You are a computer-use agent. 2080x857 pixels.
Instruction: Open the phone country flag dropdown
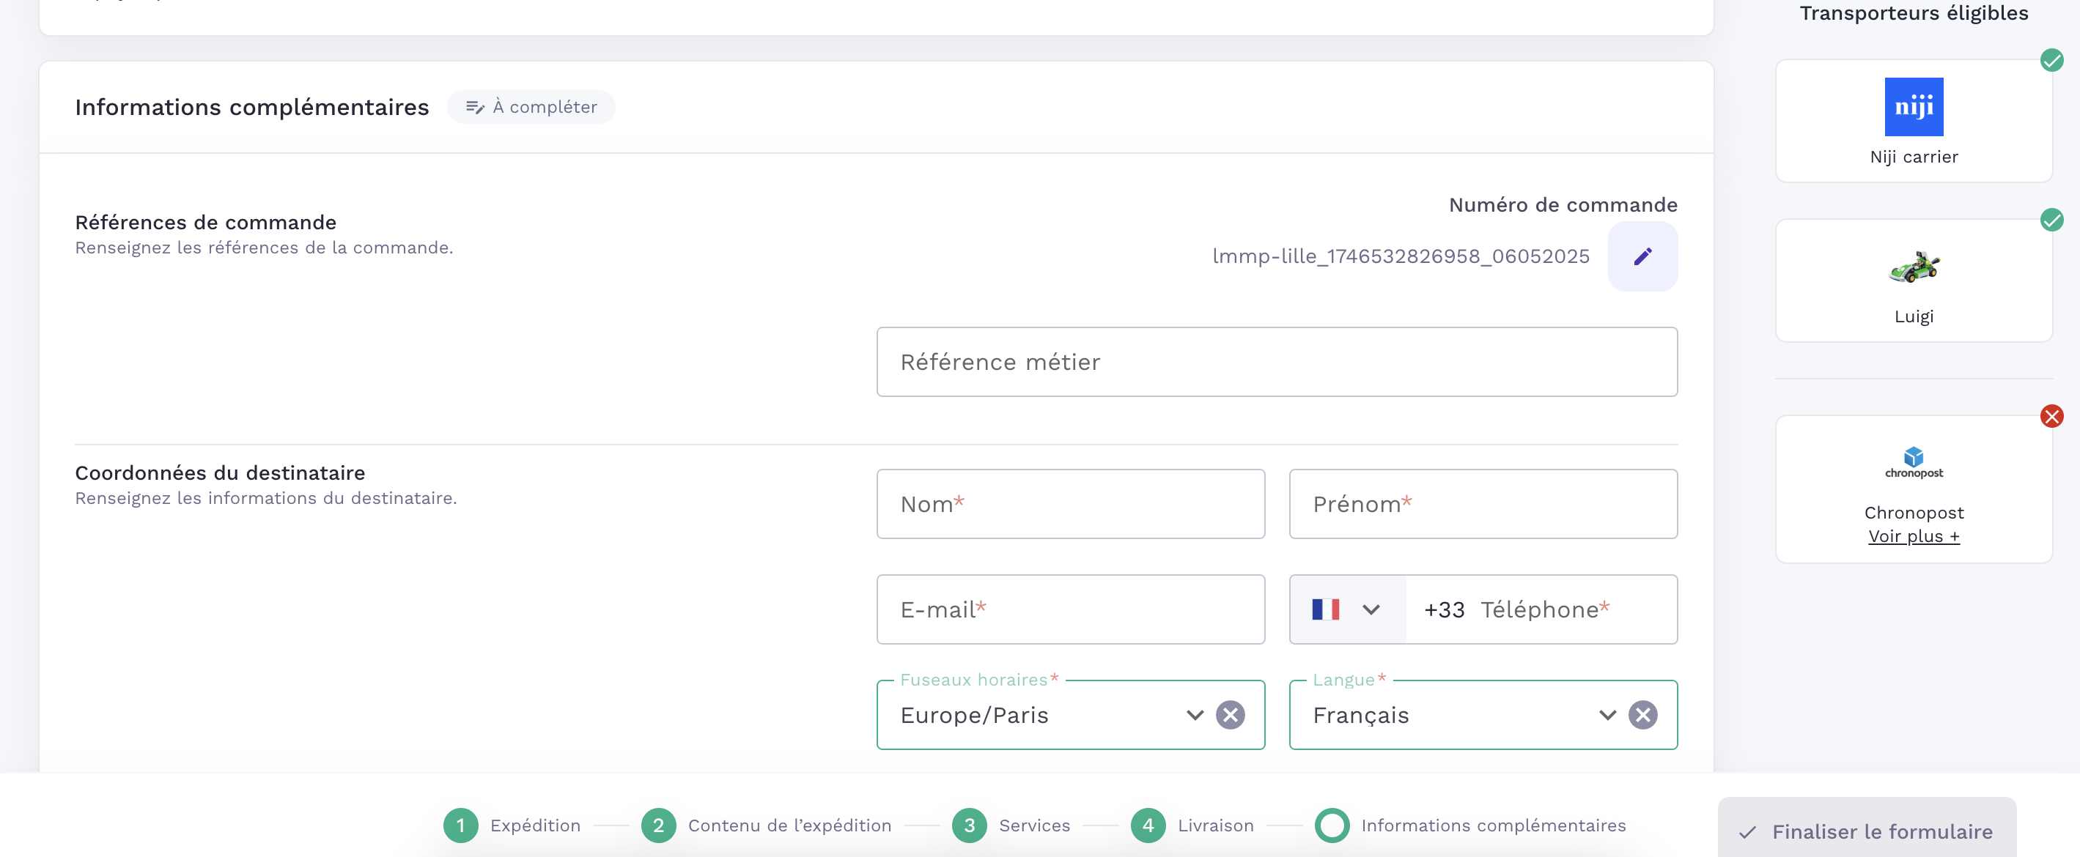click(1346, 609)
